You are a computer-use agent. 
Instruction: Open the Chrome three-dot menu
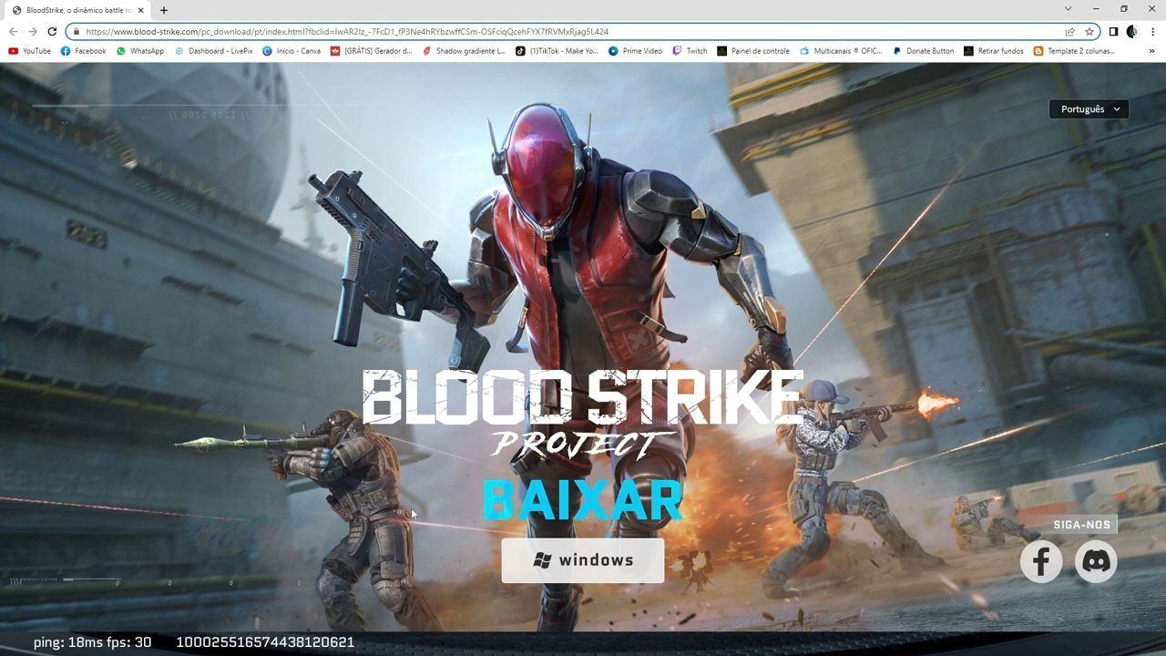click(1152, 32)
